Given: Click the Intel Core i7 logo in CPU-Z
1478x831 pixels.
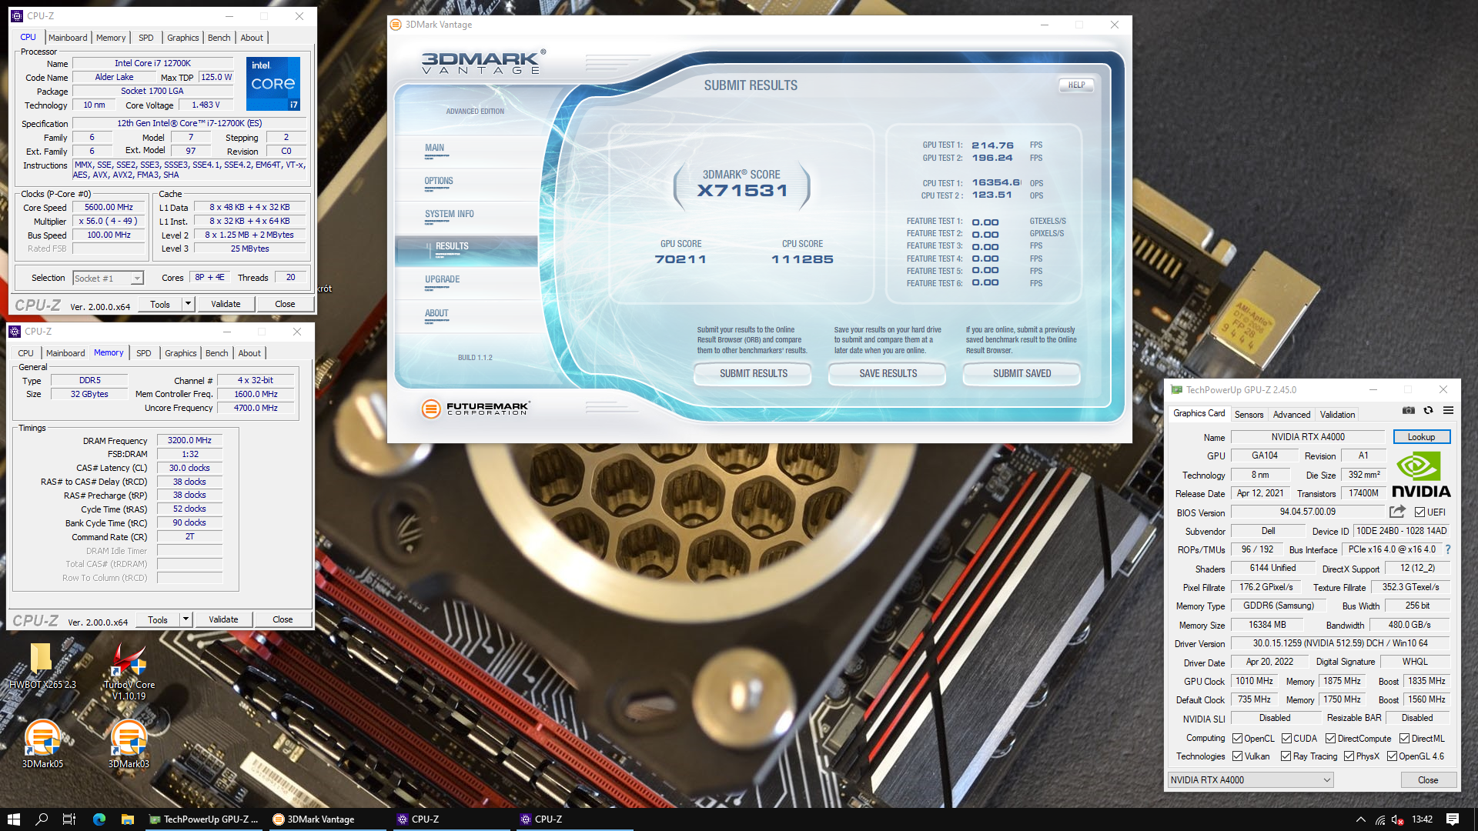Looking at the screenshot, I should [x=273, y=83].
